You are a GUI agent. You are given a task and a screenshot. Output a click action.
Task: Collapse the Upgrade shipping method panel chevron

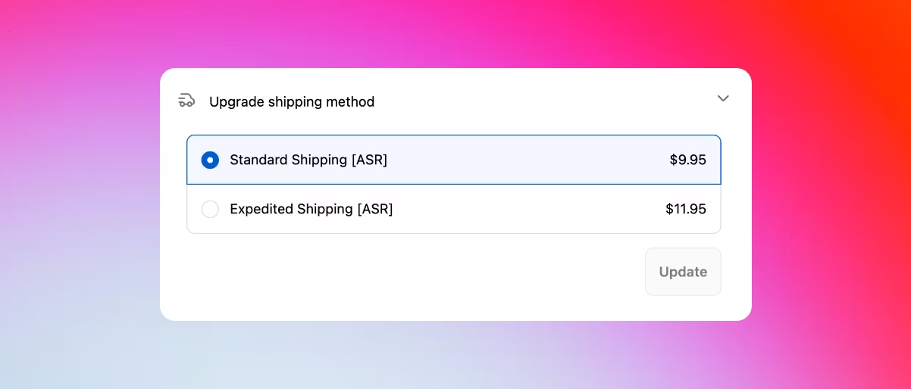coord(723,98)
